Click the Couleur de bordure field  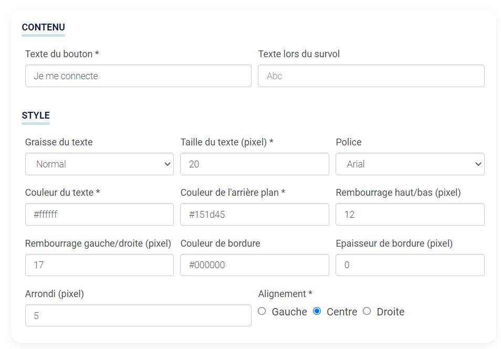pos(255,265)
